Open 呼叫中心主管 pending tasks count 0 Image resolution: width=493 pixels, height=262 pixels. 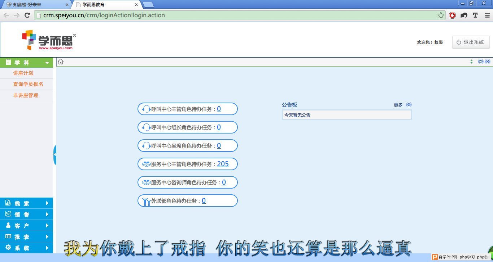click(219, 109)
